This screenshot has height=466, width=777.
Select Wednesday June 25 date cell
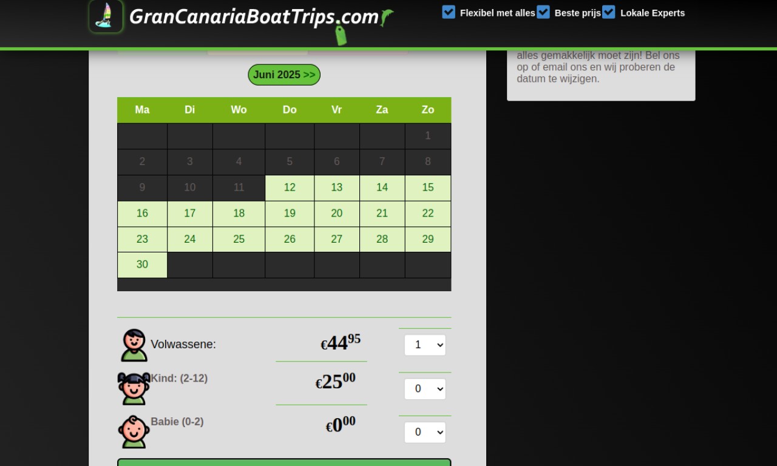coord(239,239)
